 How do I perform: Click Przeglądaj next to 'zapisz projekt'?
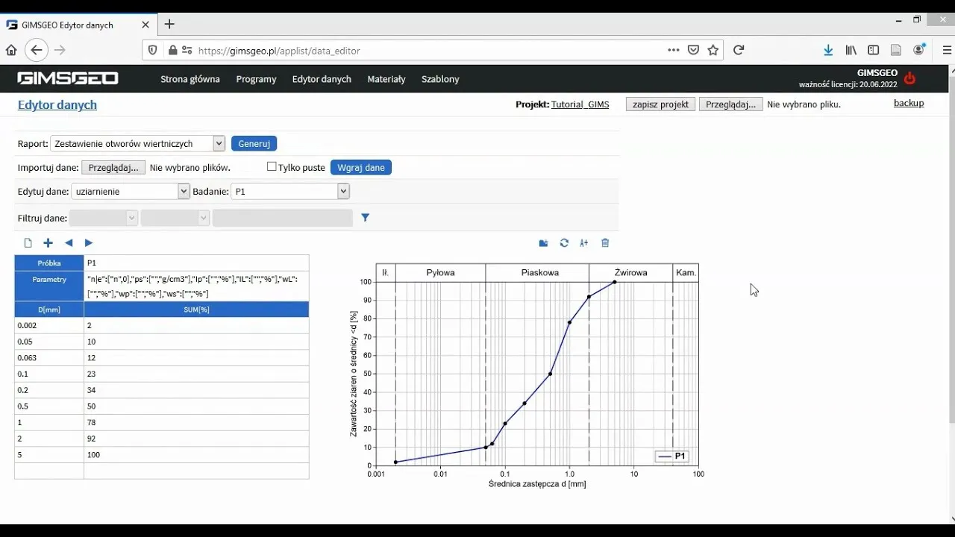[x=731, y=104]
